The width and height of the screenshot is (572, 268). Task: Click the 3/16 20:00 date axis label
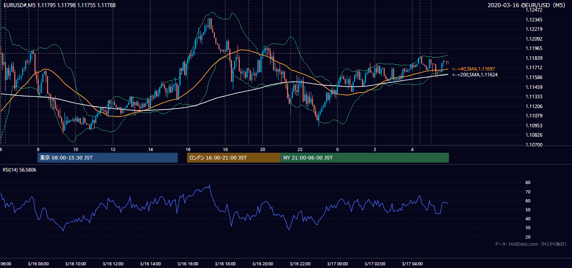click(x=263, y=264)
